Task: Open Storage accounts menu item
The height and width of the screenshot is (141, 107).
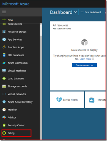Action: click(20, 86)
